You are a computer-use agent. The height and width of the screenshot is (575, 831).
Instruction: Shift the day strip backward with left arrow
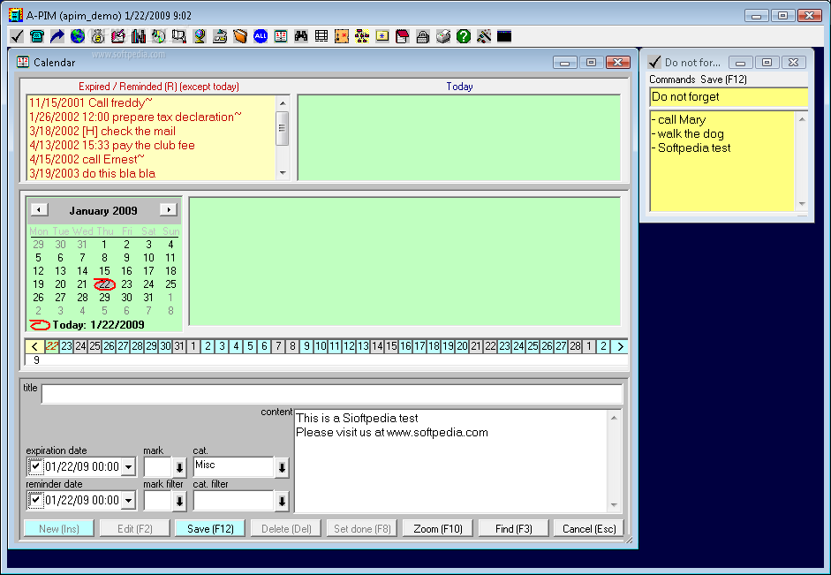pyautogui.click(x=34, y=346)
